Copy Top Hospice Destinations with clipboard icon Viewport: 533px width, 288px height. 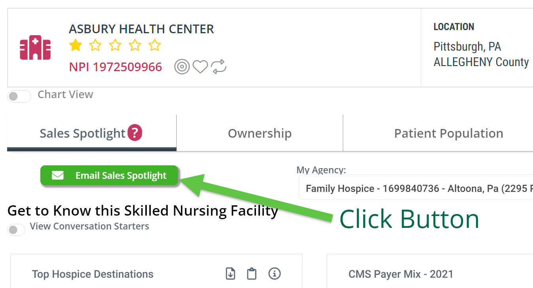(252, 273)
